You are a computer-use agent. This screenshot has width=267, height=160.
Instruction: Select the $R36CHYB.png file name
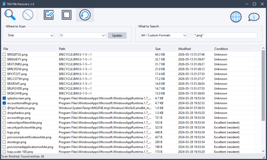[17, 93]
